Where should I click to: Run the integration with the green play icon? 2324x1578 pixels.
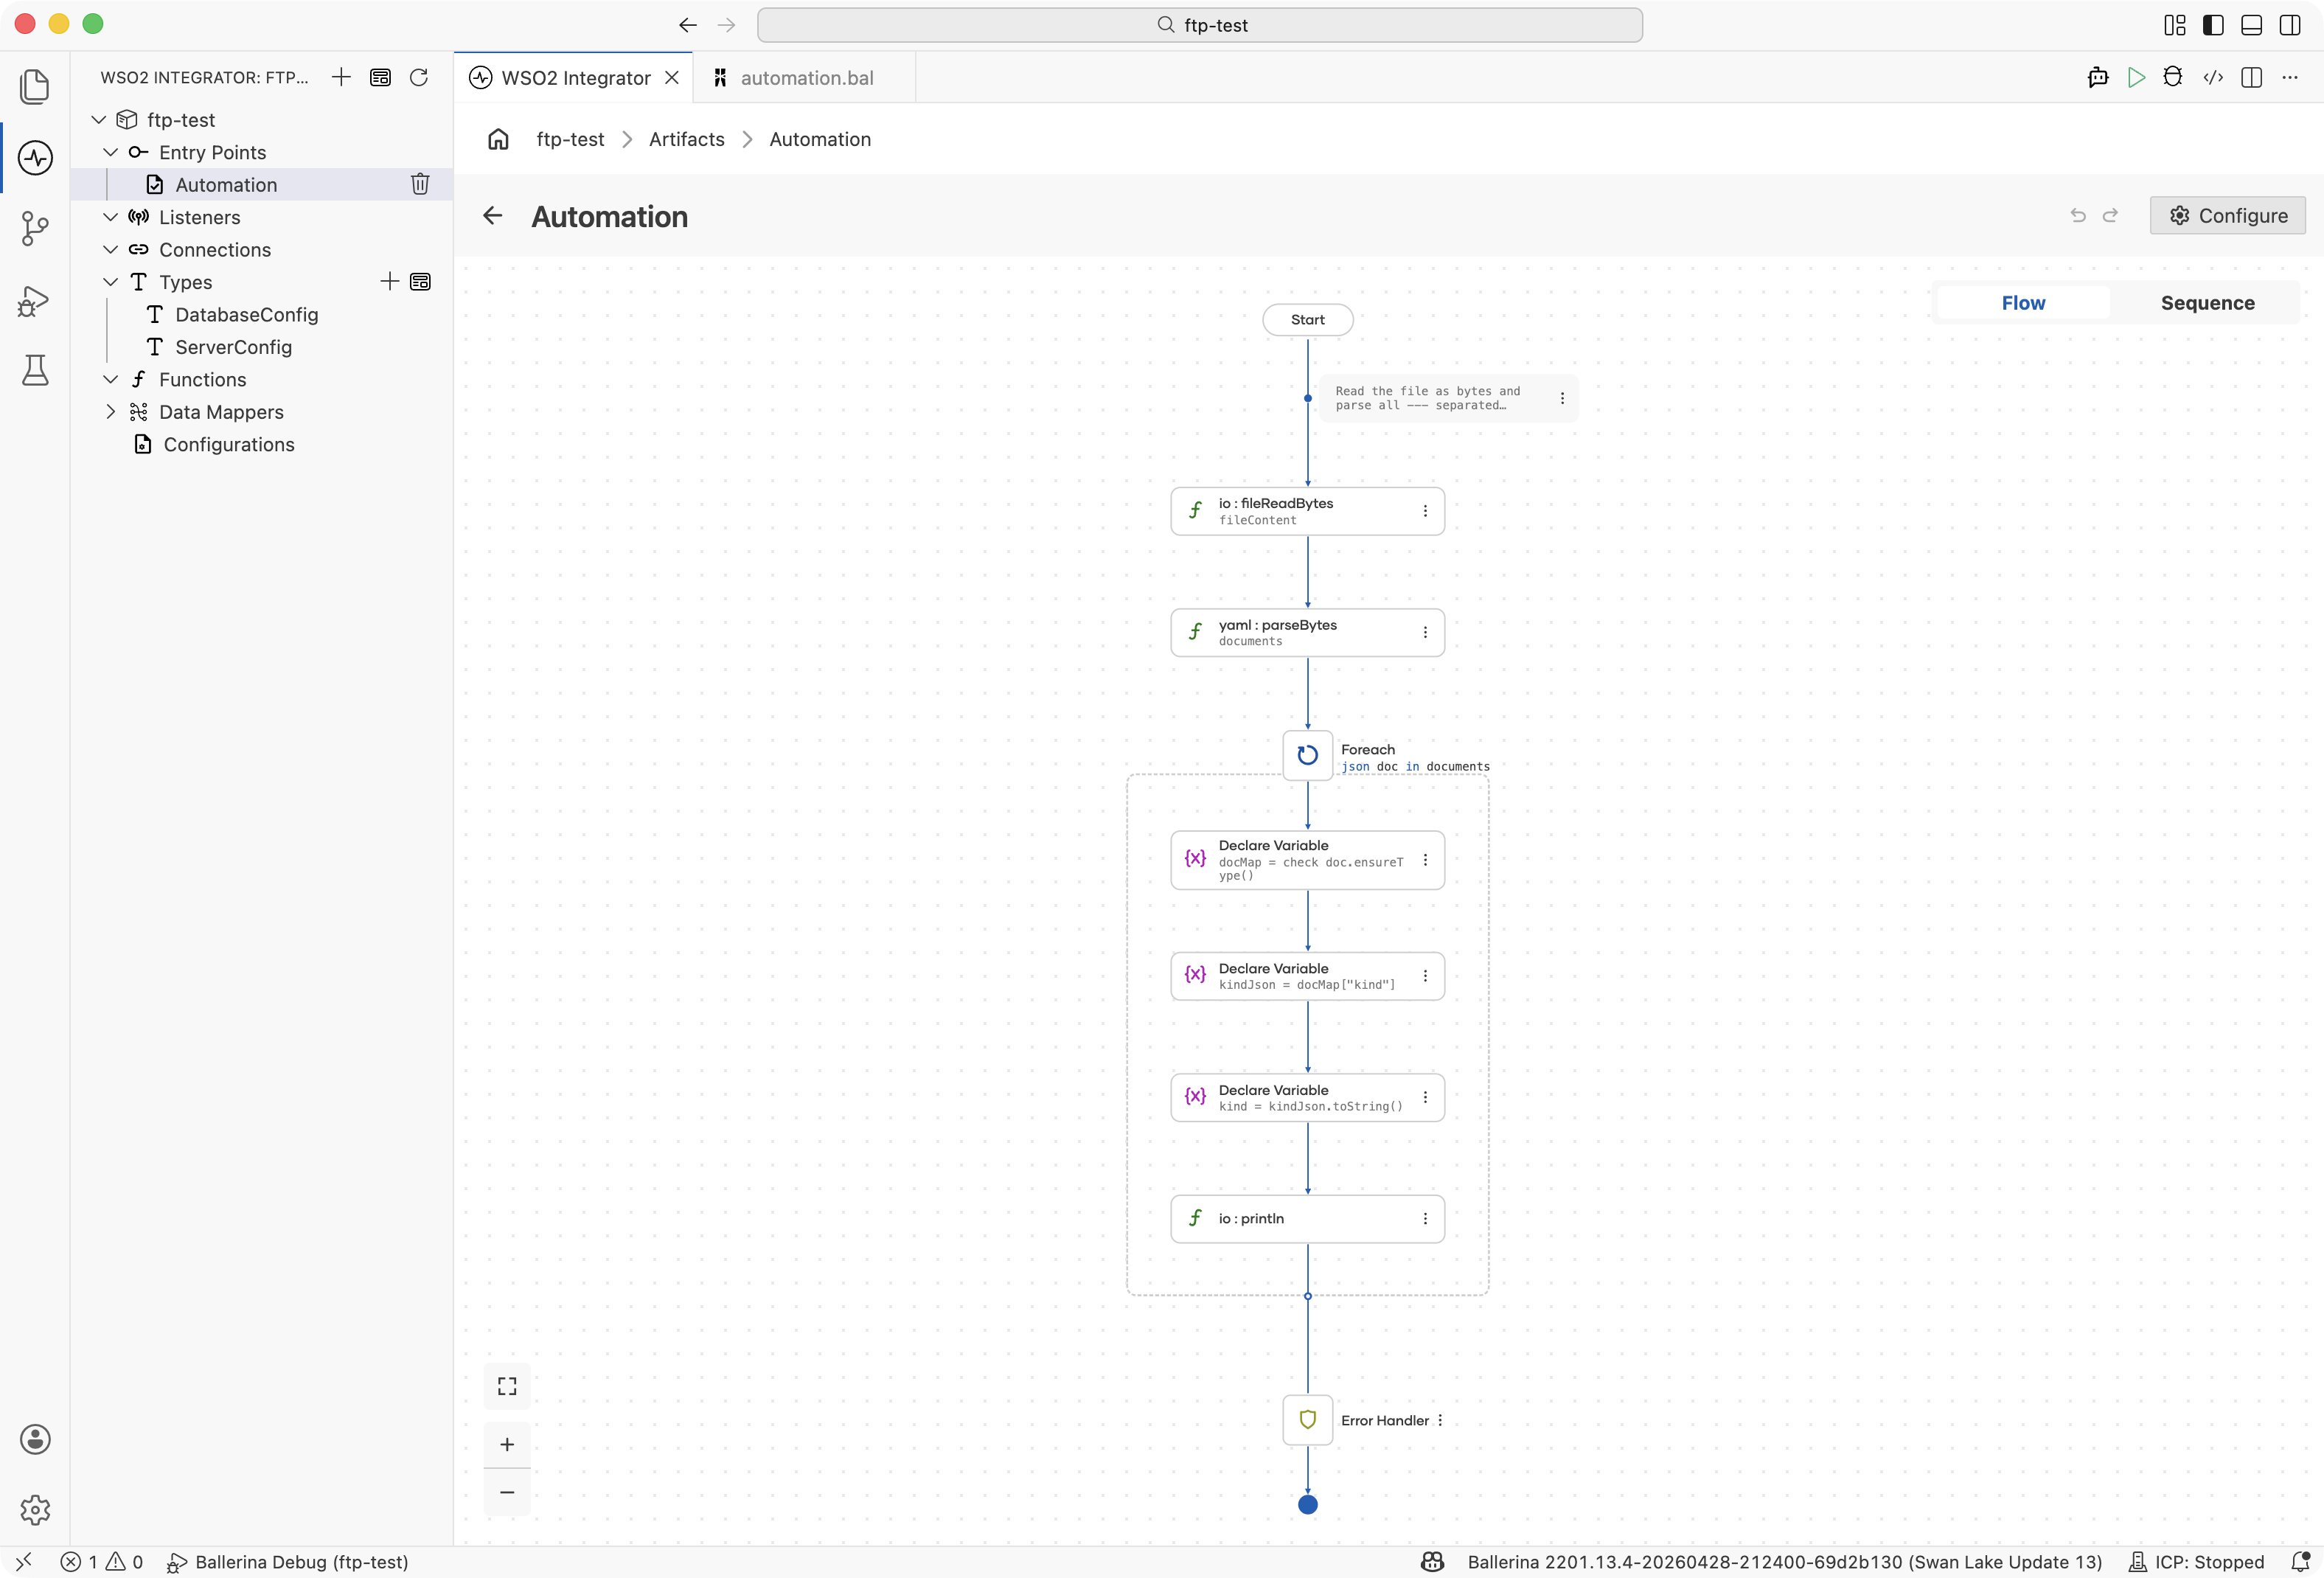click(x=2136, y=77)
